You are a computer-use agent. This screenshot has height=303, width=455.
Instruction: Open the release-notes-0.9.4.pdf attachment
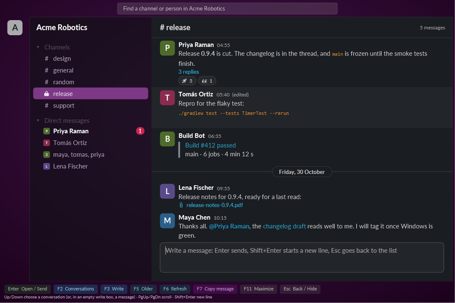pyautogui.click(x=215, y=205)
